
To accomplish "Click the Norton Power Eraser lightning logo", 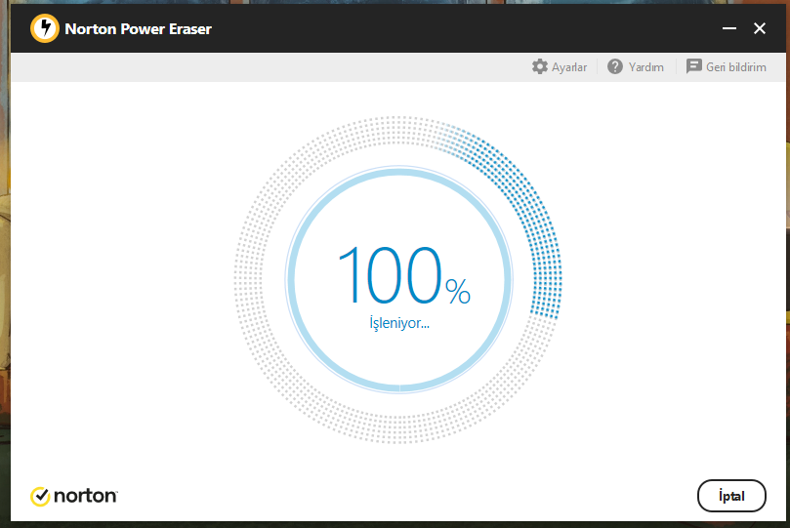I will (x=45, y=28).
